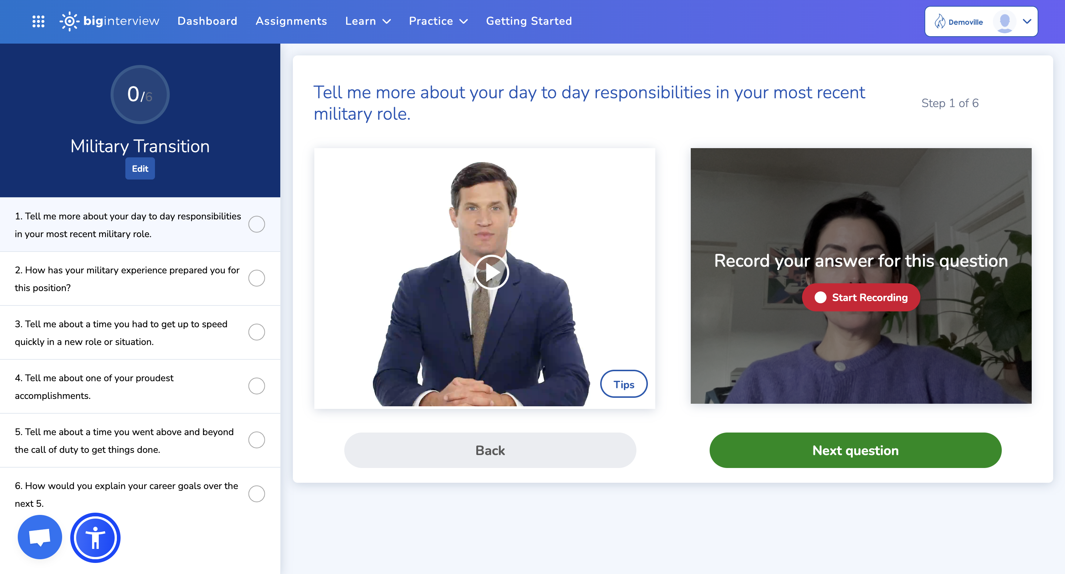
Task: Click the green Next question button
Action: (x=855, y=450)
